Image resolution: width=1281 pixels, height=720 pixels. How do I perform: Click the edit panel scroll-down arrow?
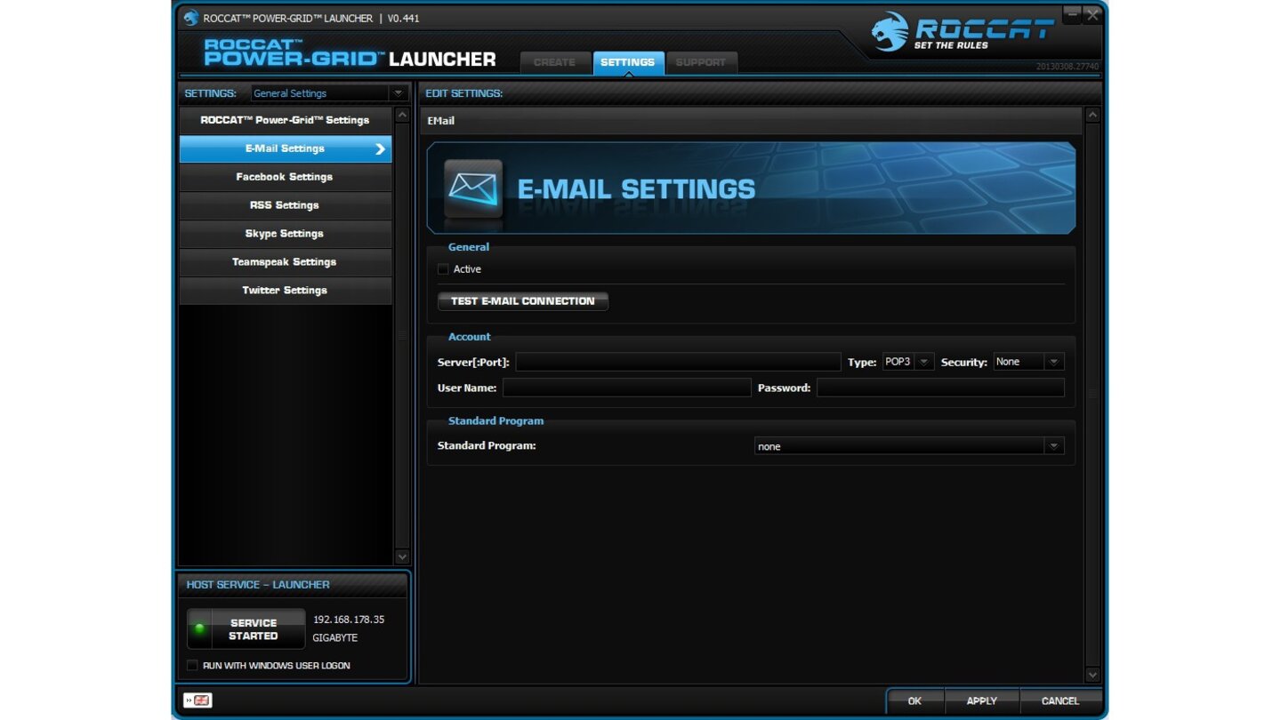point(1093,675)
